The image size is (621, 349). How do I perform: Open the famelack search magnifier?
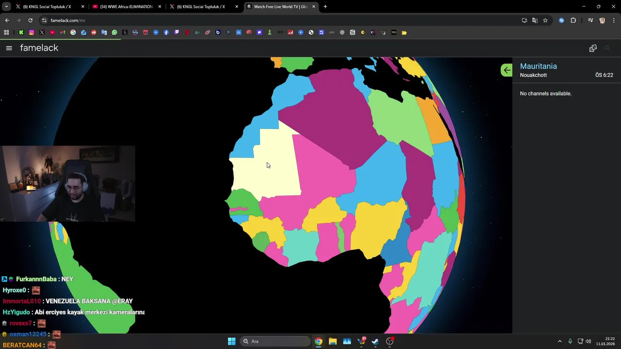(607, 48)
